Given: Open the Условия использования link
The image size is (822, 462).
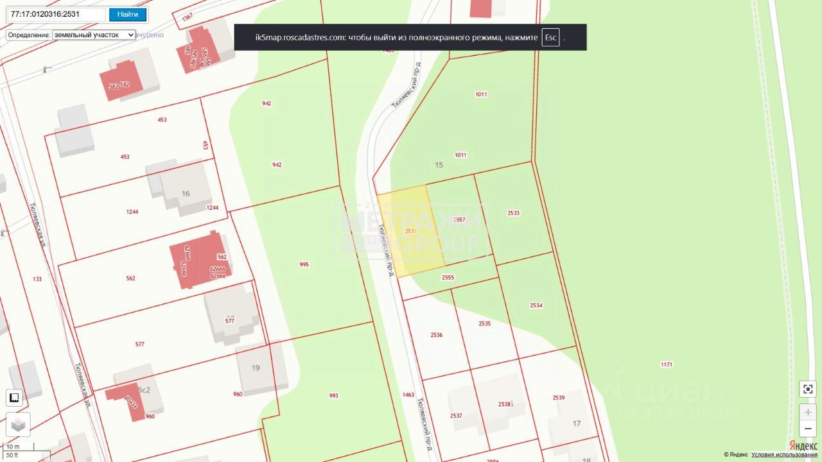Looking at the screenshot, I should (784, 455).
